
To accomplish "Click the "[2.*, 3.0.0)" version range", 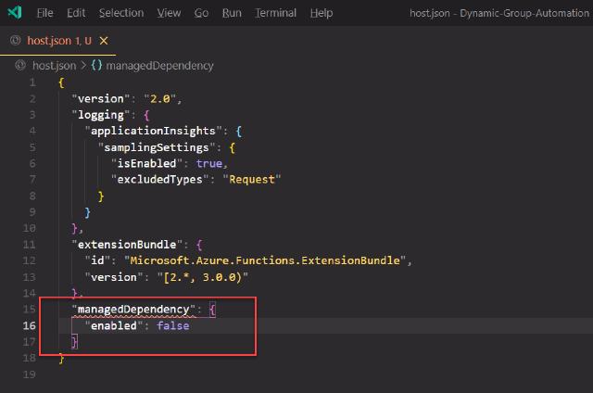I will tap(203, 277).
